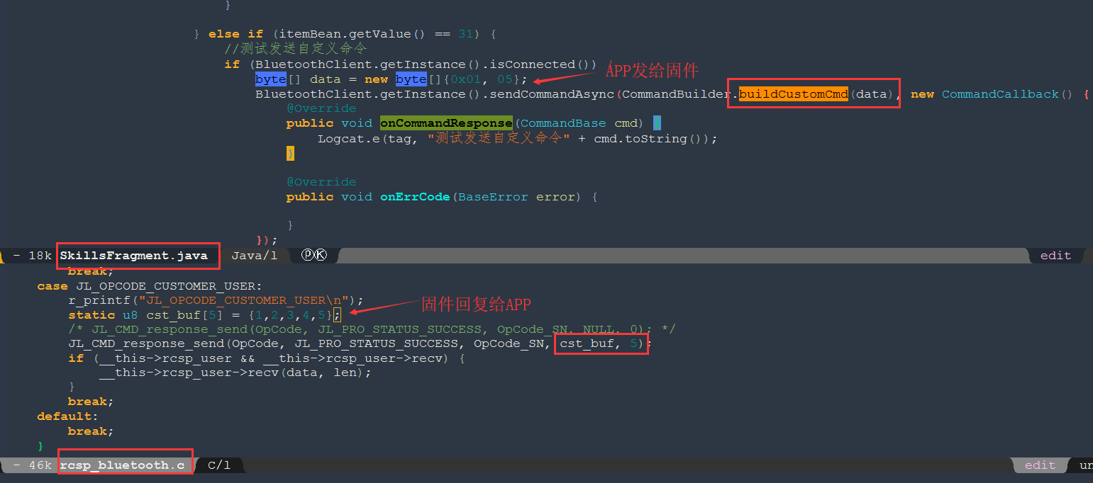Open the C/l major mode menu
Viewport: 1093px width, 483px height.
pyautogui.click(x=219, y=465)
